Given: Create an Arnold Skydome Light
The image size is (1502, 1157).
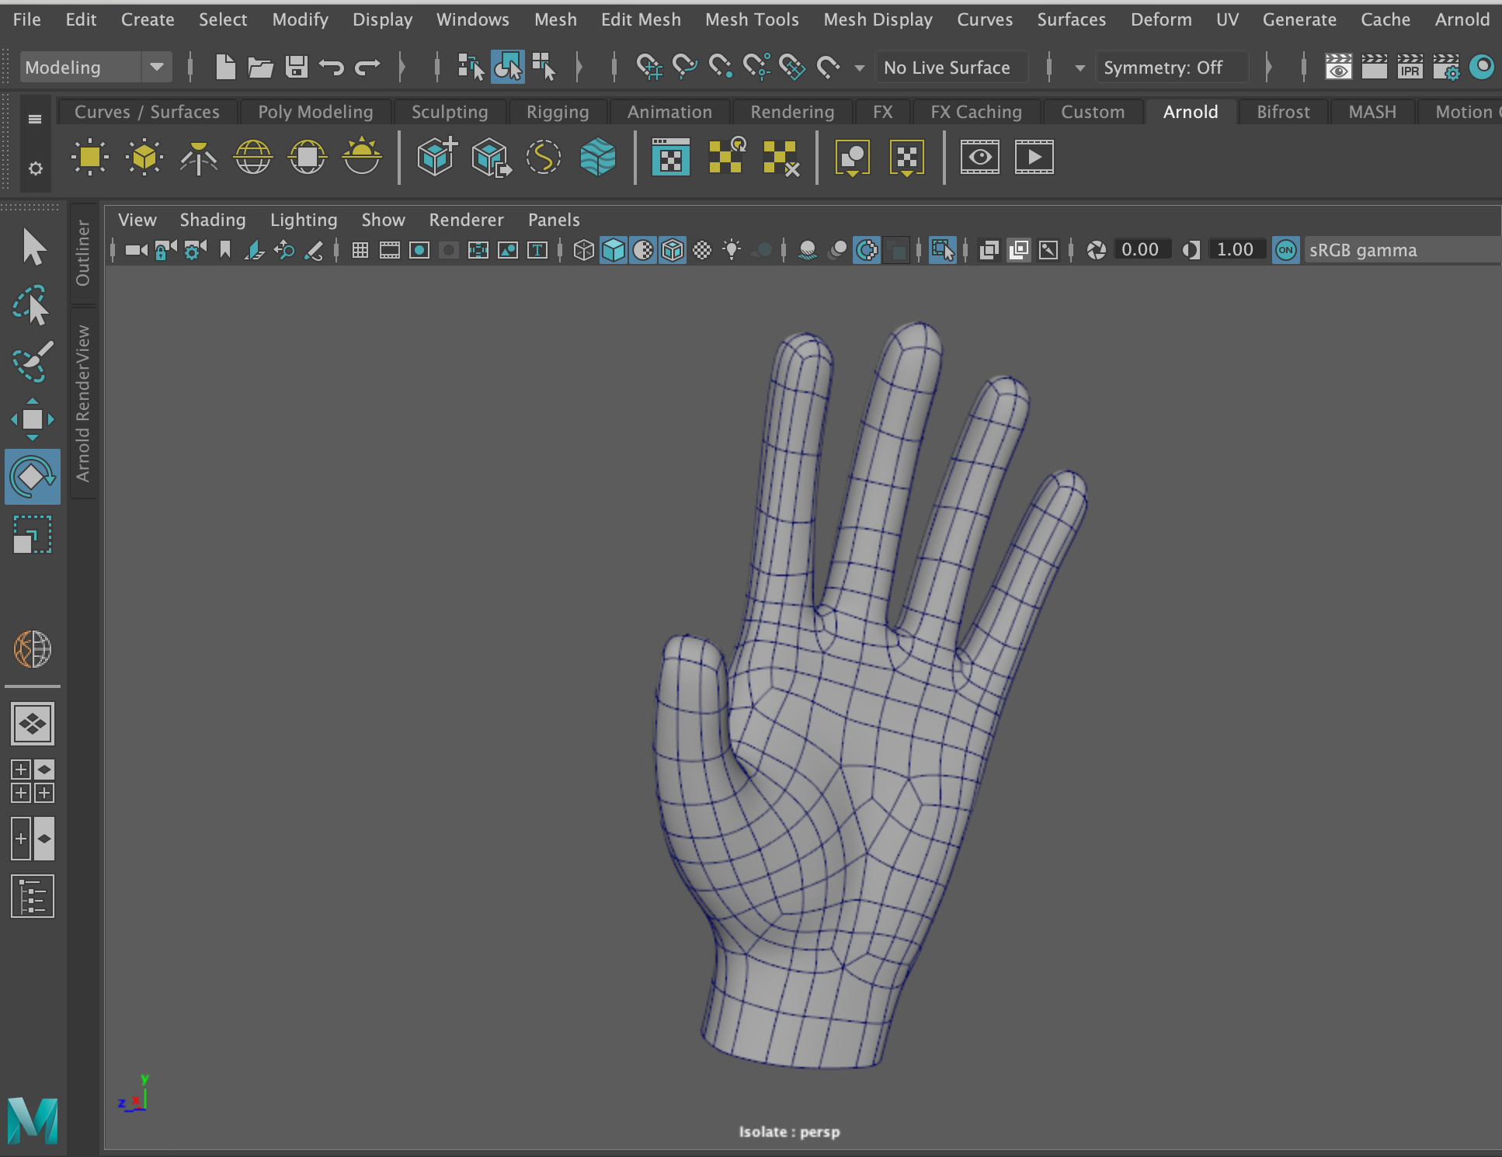Looking at the screenshot, I should (253, 158).
